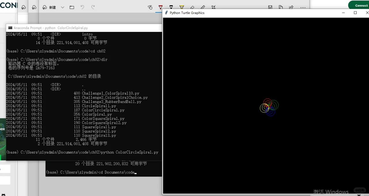Click the 2,466 字节 total size text
The height and width of the screenshot is (196, 369).
(86, 139)
